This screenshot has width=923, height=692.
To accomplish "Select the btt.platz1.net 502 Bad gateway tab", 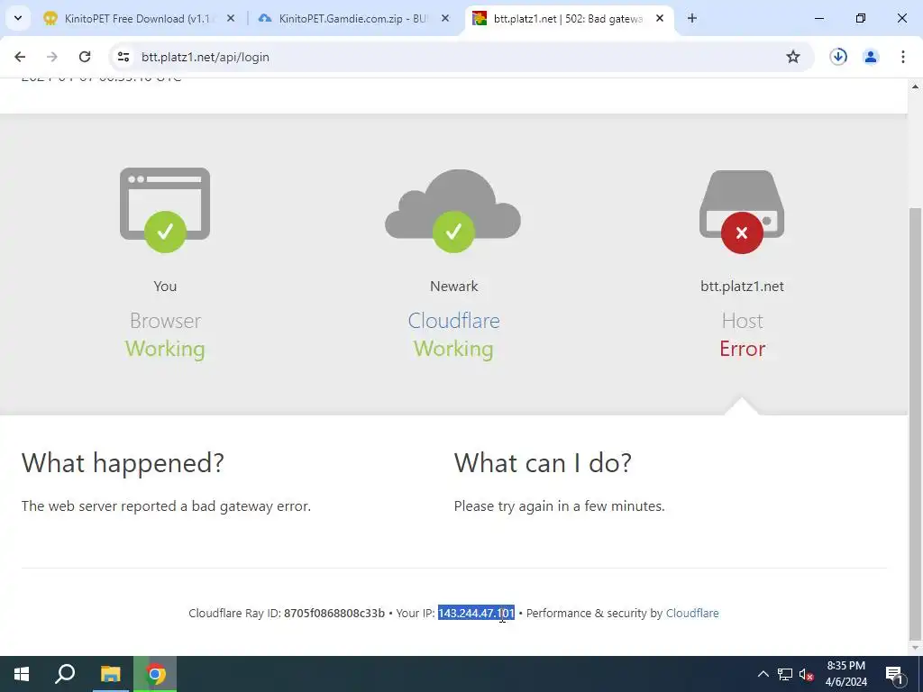I will [568, 18].
